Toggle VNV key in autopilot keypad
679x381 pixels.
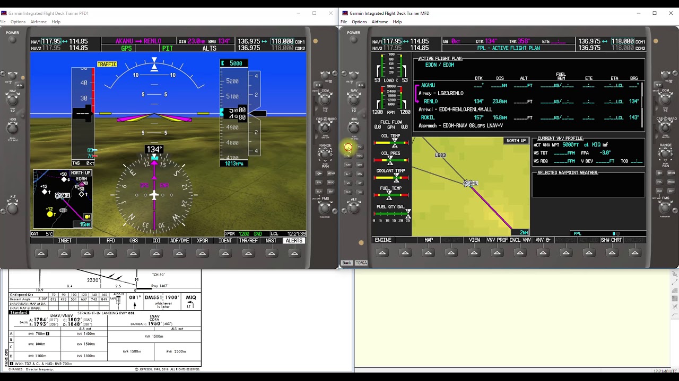pyautogui.click(x=360, y=174)
